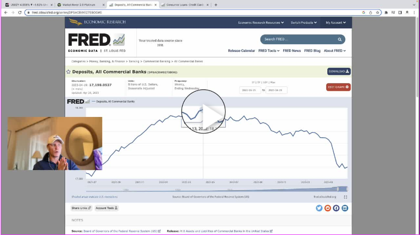420x235 pixels.
Task: Open the Board of Governors source link
Action: pyautogui.click(x=122, y=231)
